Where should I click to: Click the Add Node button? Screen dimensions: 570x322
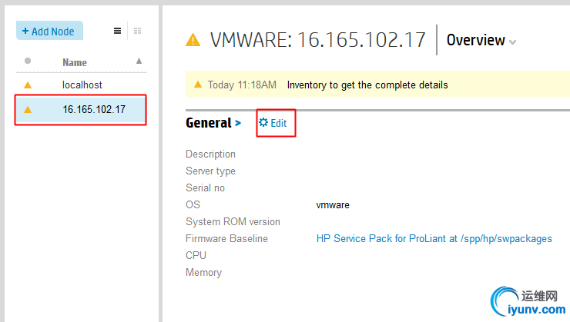click(49, 32)
